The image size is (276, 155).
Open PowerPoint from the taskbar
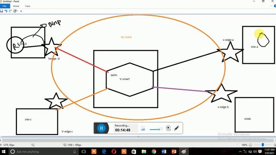174,152
